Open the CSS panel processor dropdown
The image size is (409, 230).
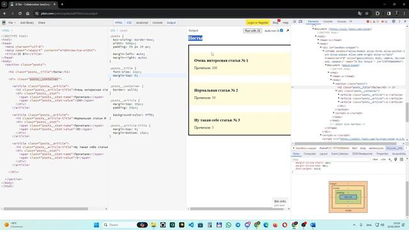(114, 31)
